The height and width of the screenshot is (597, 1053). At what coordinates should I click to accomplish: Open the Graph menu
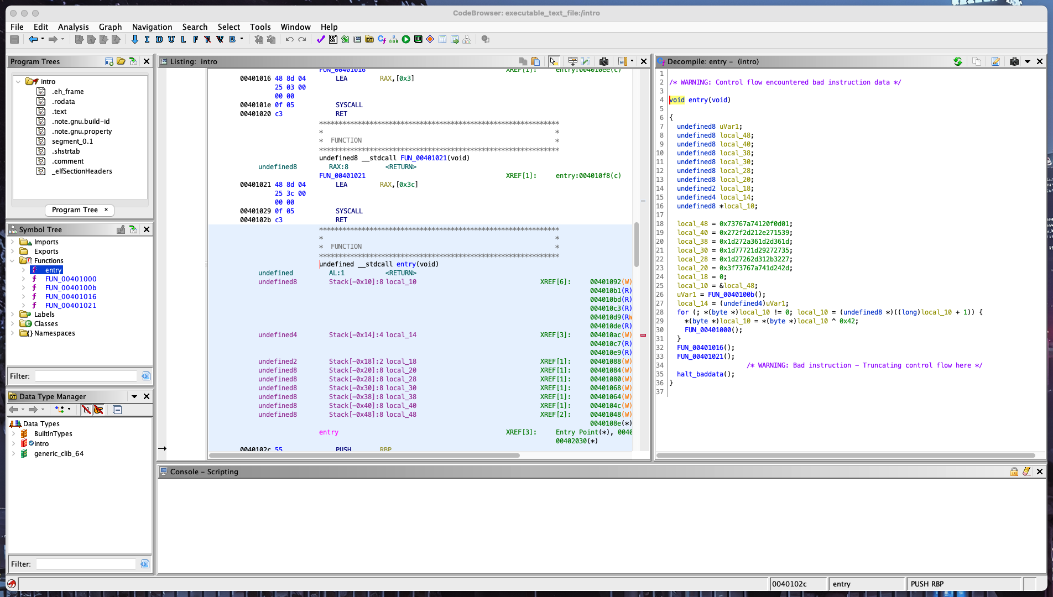(x=110, y=27)
